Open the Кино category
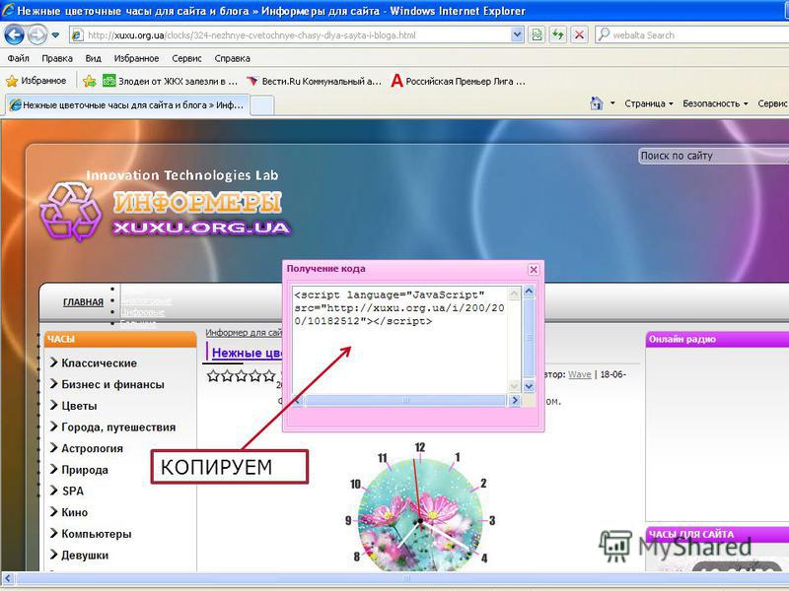This screenshot has width=789, height=591. tap(75, 512)
